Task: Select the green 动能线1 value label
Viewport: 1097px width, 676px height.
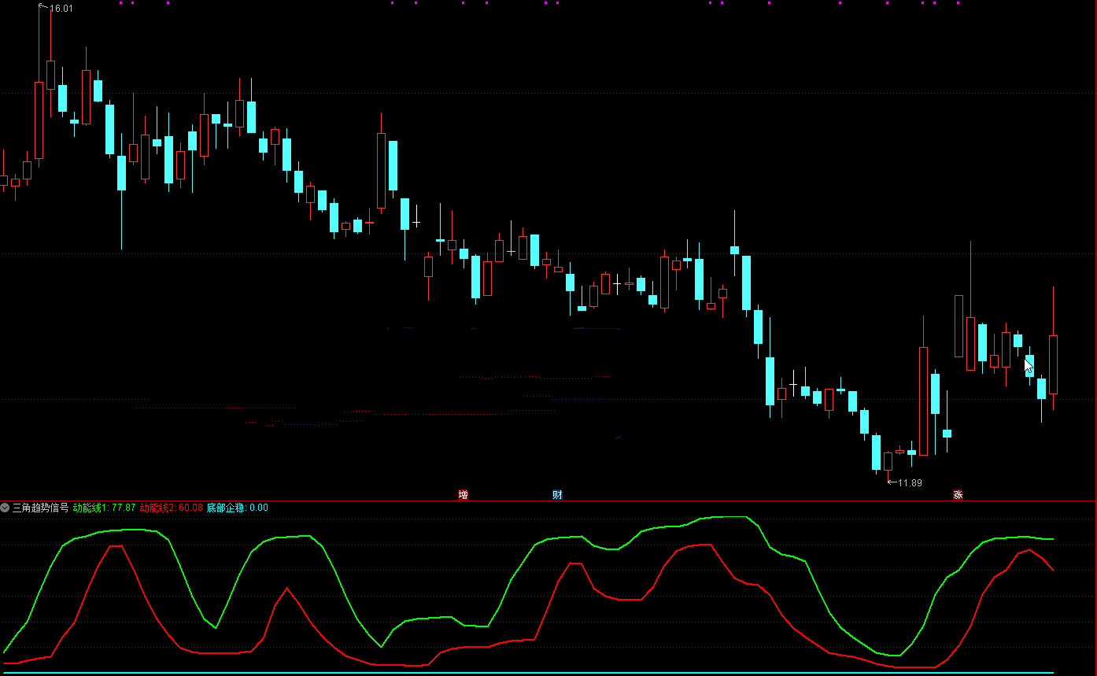Action: click(104, 508)
